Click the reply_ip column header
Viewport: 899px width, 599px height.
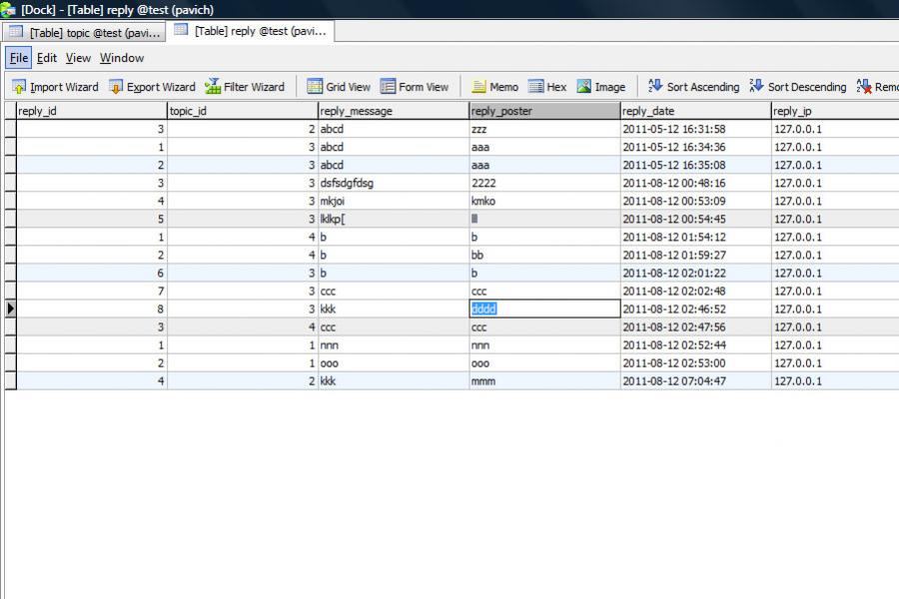point(835,111)
